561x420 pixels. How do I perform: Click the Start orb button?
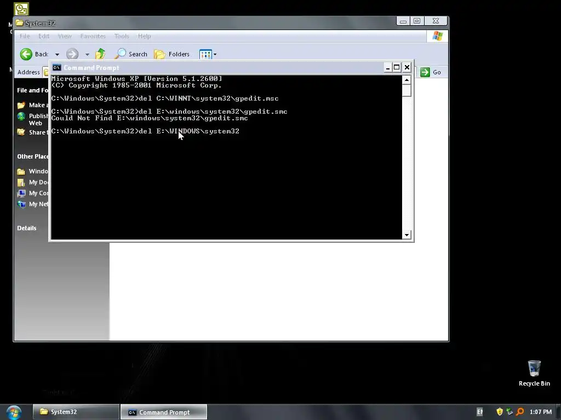click(x=14, y=412)
